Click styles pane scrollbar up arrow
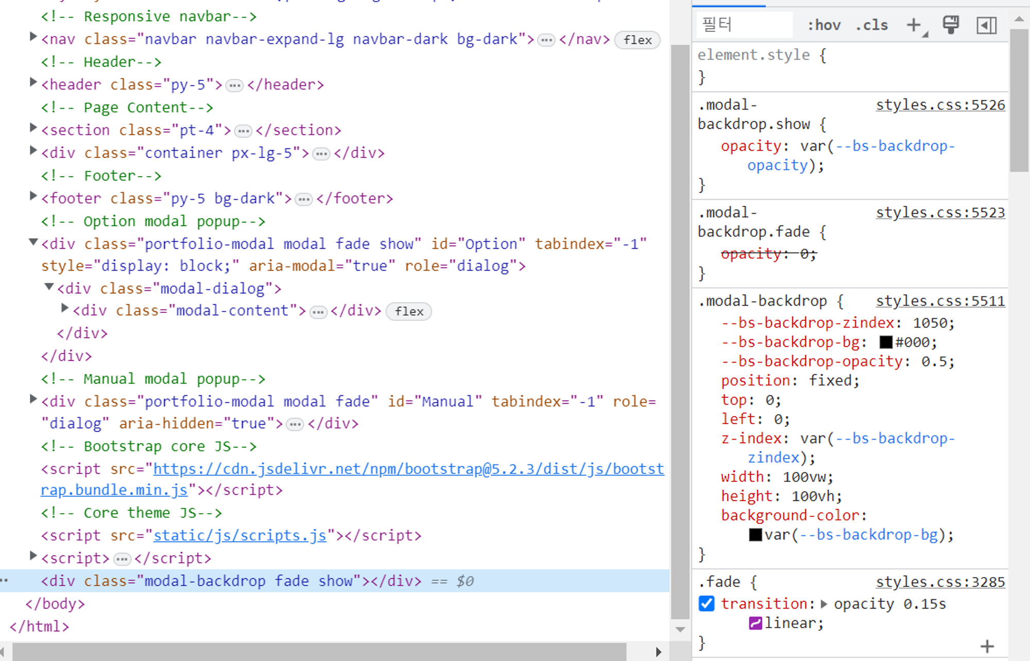Screen dimensions: 1030x661 (1019, 19)
